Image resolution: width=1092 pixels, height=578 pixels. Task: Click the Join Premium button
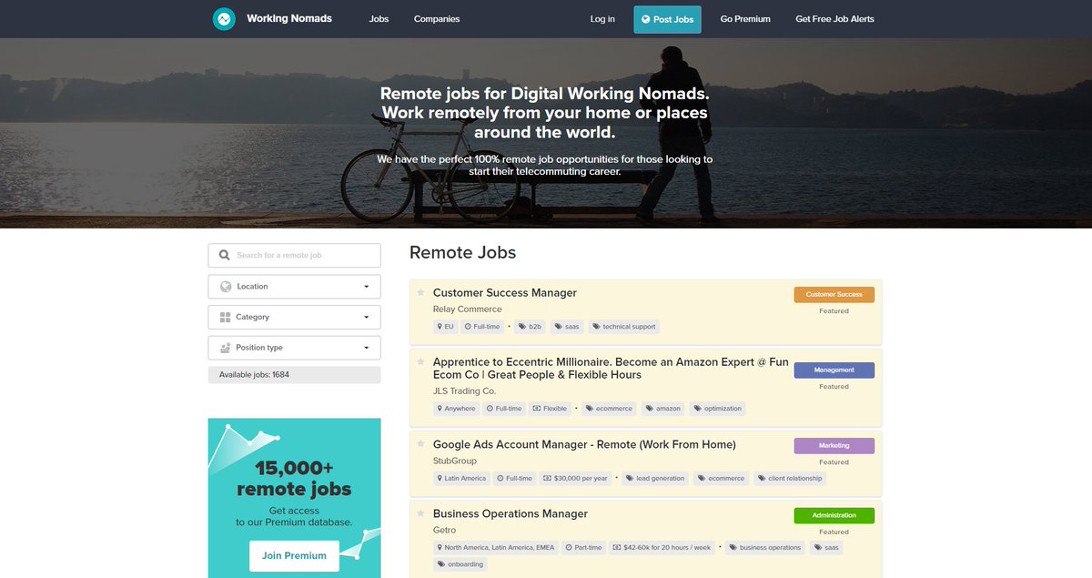pyautogui.click(x=294, y=555)
